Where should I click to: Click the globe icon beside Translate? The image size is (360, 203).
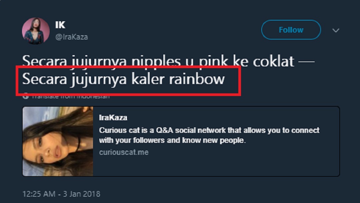(x=26, y=97)
